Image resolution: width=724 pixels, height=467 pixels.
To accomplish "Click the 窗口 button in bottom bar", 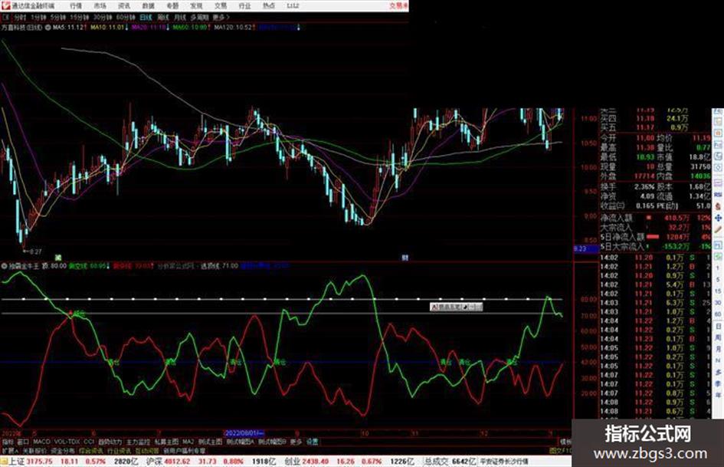I will click(x=23, y=442).
